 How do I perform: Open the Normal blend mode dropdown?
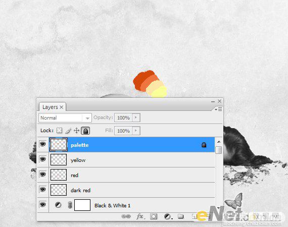(65, 118)
